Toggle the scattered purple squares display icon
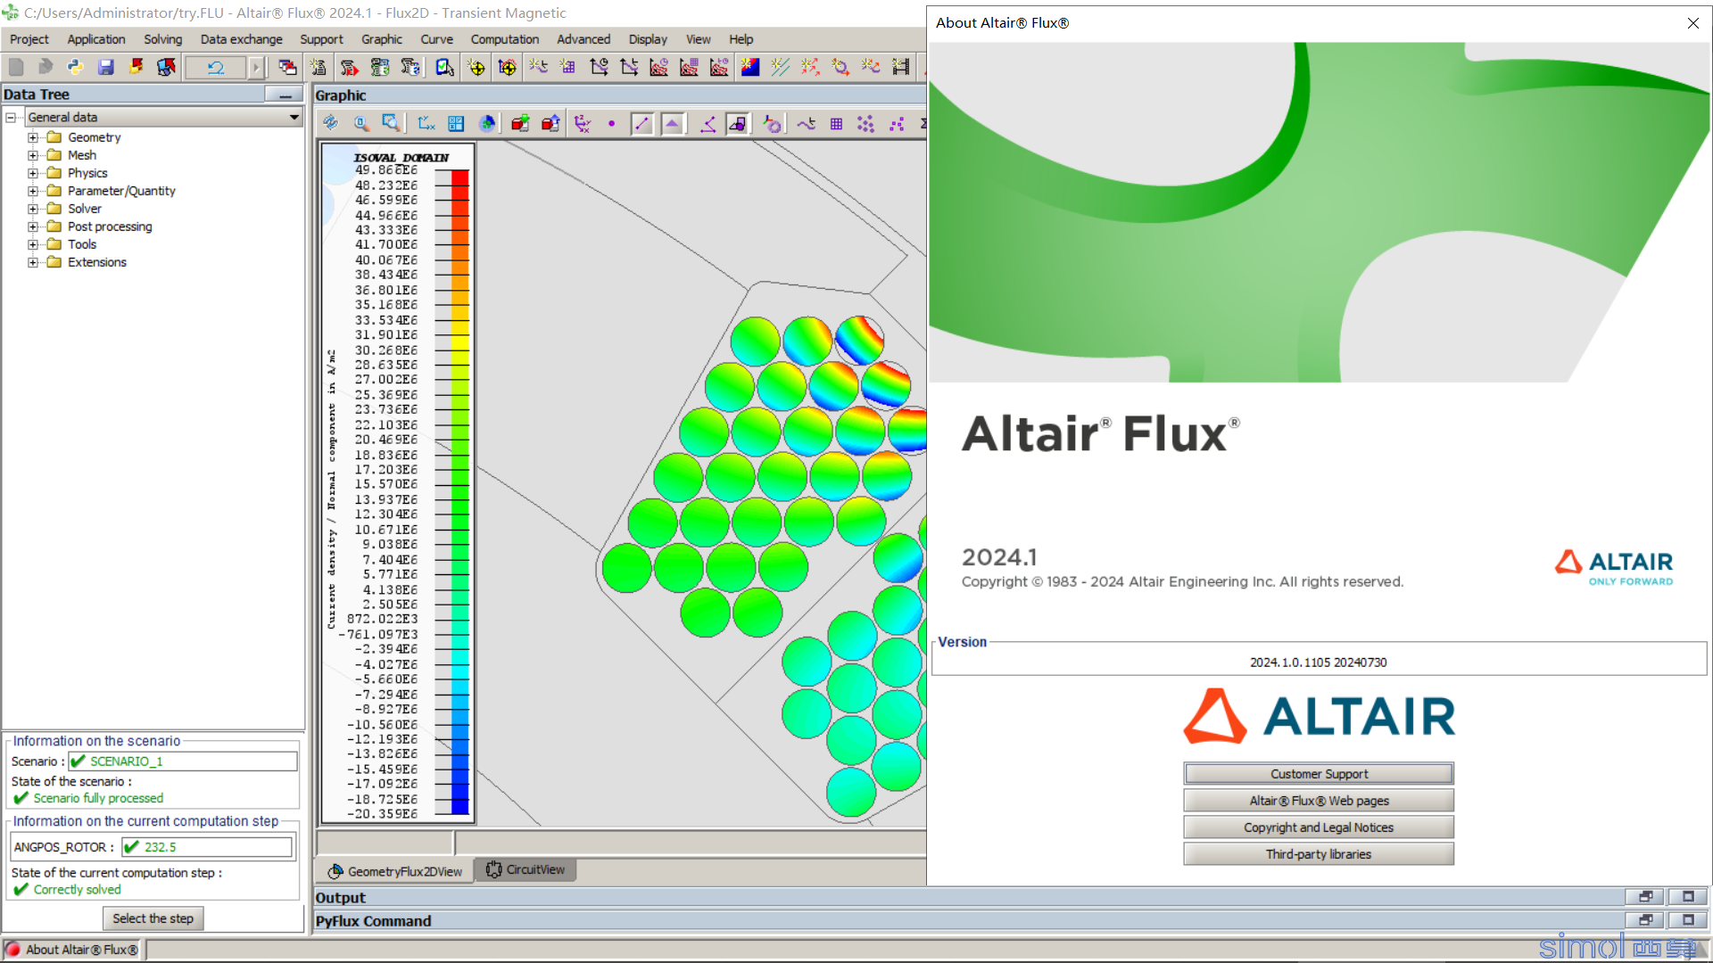1713x963 pixels. [896, 124]
